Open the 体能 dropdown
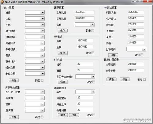Image resolution: width=153 pixels, height=124 pixels. (x=35, y=19)
